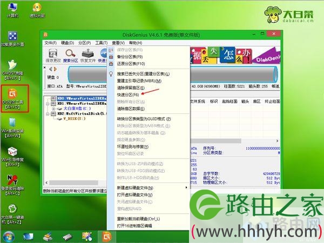324x243 pixels.
Task: Launch DG分区工具 desktop shortcut
Action: (12, 99)
